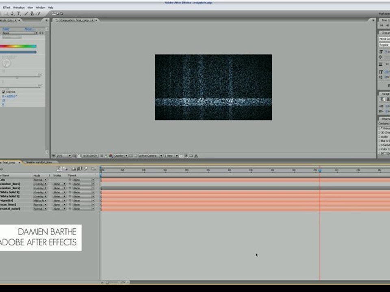Switch to the final_comp timeline tab
This screenshot has width=390, height=292.
(9, 162)
